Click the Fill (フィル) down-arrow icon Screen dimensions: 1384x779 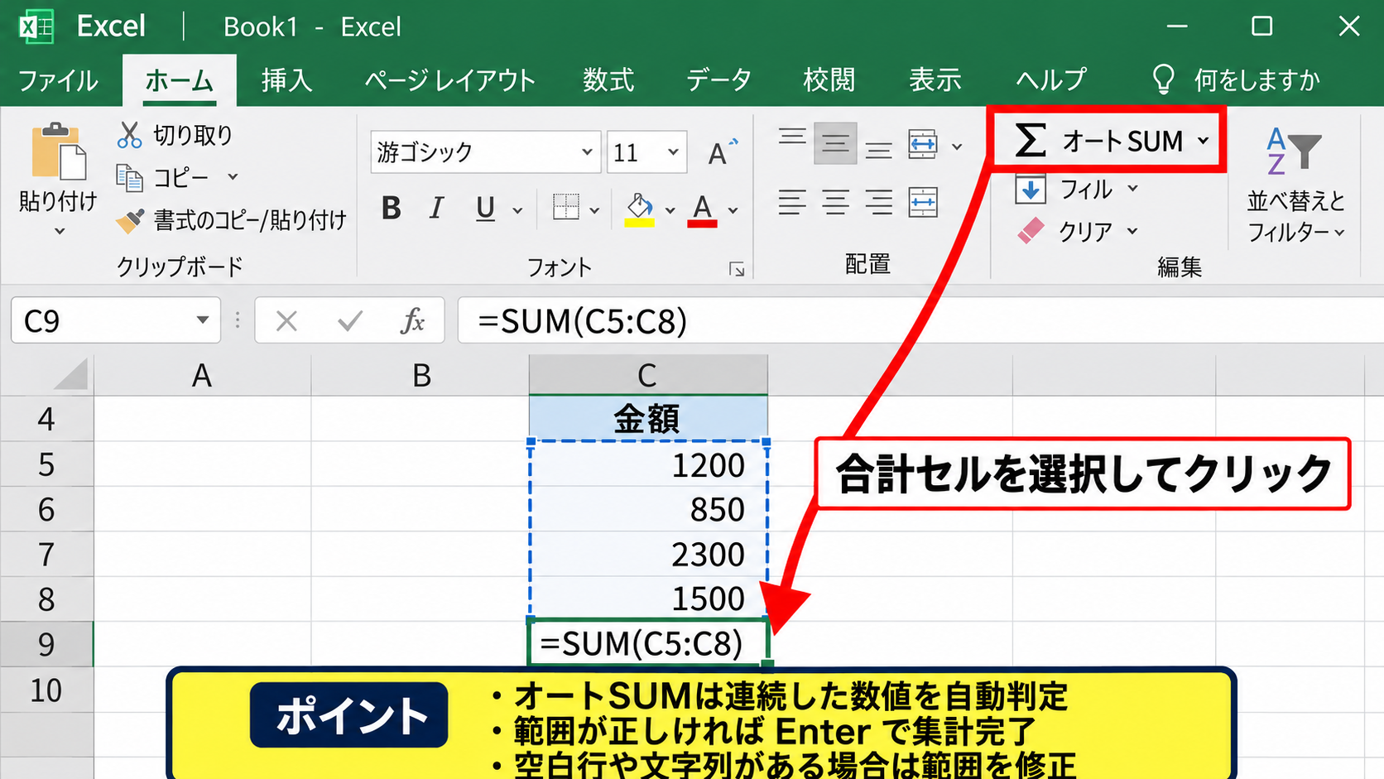click(1031, 190)
